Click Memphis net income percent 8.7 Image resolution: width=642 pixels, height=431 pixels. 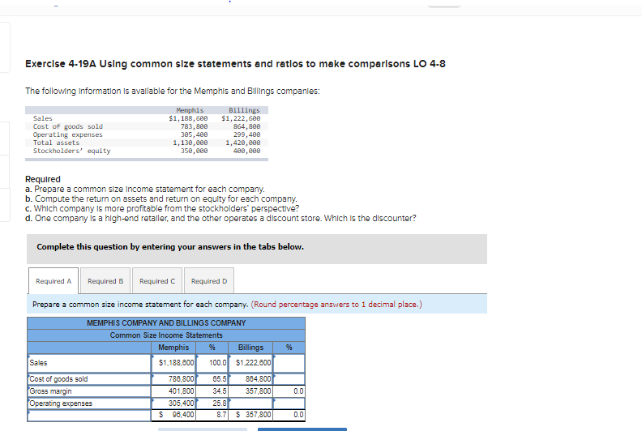pyautogui.click(x=212, y=415)
